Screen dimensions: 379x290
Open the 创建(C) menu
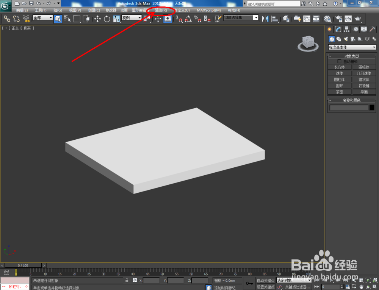pos(94,10)
